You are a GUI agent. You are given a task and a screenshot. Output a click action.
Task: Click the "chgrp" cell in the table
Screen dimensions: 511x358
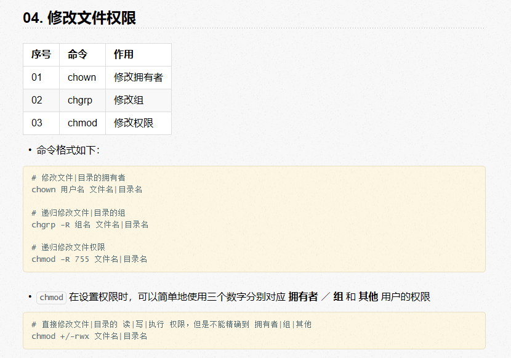click(82, 100)
